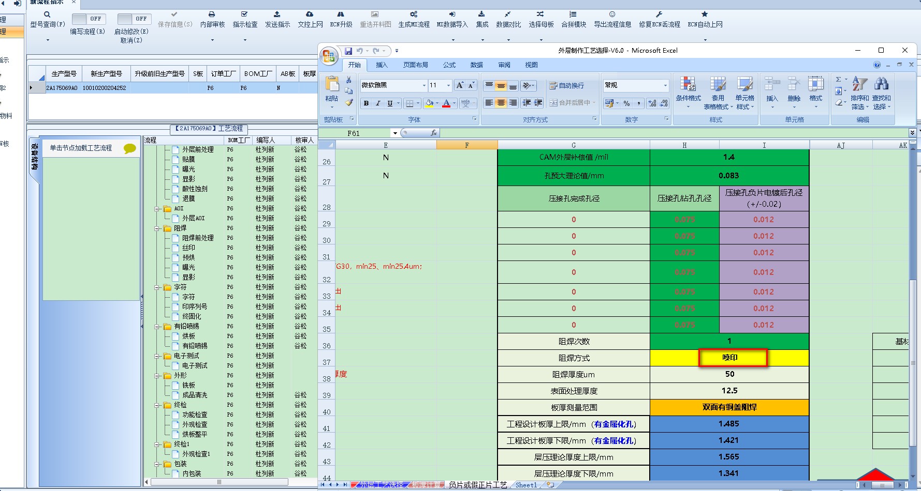Viewport: 921px width, 491px height.
Task: Toggle the 启动修改 OFF switch
Action: tap(134, 19)
